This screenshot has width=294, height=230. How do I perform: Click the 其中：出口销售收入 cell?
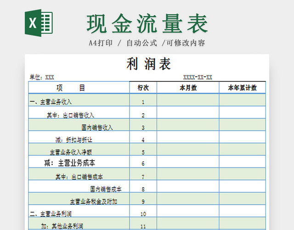coord(70,115)
